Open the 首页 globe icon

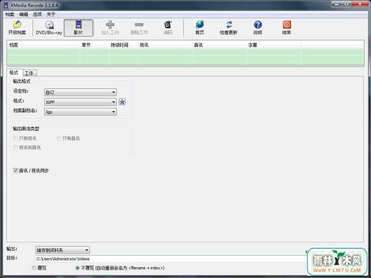point(200,28)
